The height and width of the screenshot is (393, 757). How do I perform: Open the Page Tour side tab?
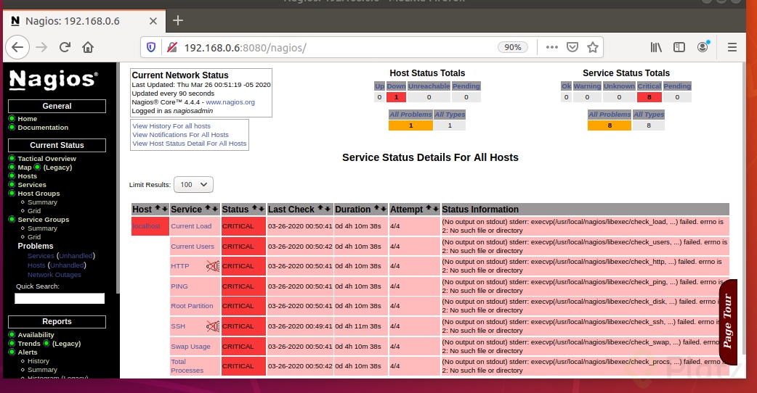coord(728,322)
